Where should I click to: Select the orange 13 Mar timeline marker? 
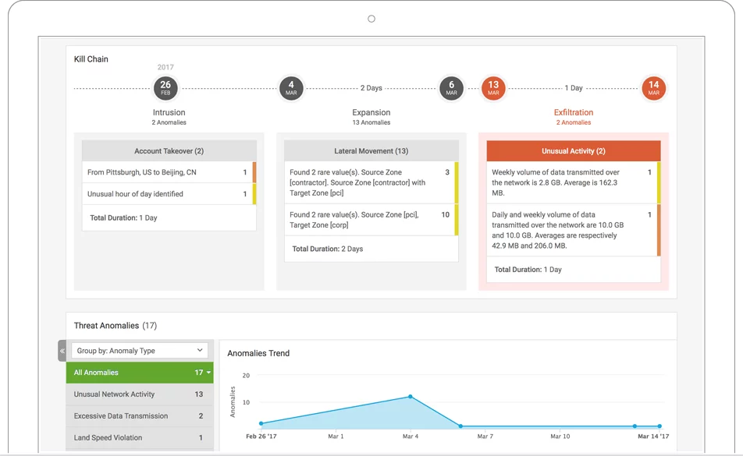coord(493,88)
